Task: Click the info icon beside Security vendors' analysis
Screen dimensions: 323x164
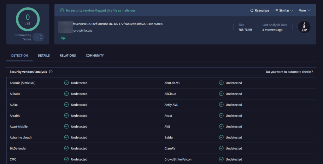Action: tap(51, 72)
